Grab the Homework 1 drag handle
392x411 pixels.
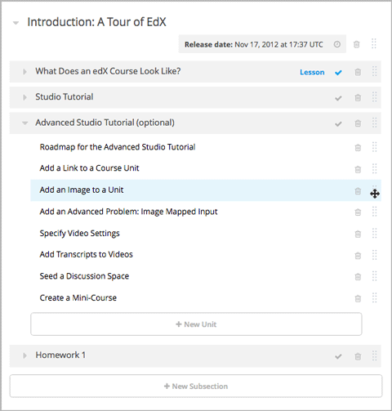(x=375, y=355)
